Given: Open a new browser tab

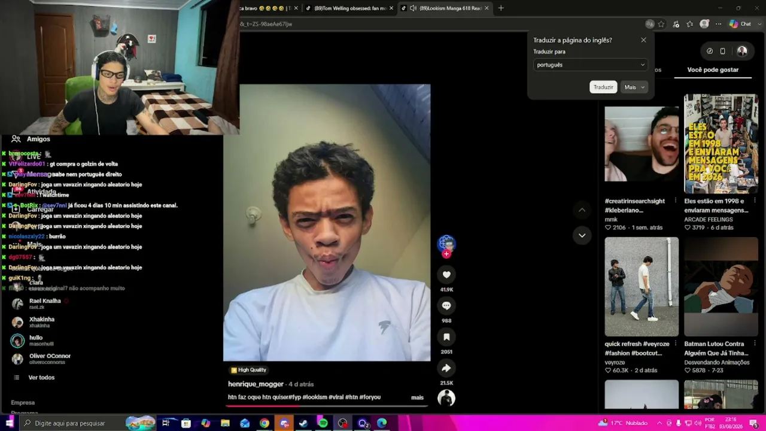Looking at the screenshot, I should (501, 8).
